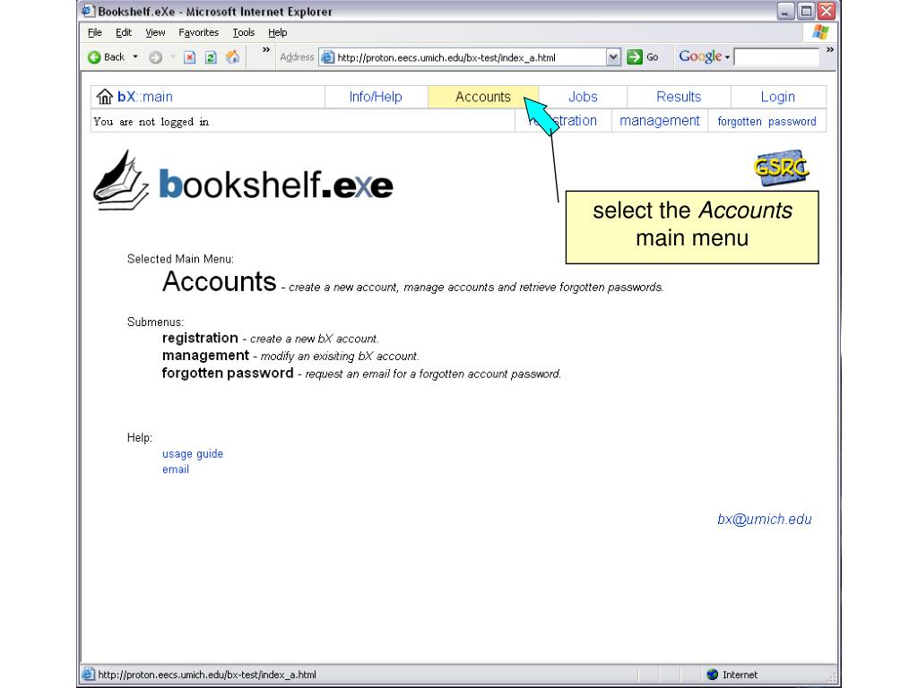Click the title bar Internet Explorer icon
Viewport: 918px width, 688px height.
point(88,11)
